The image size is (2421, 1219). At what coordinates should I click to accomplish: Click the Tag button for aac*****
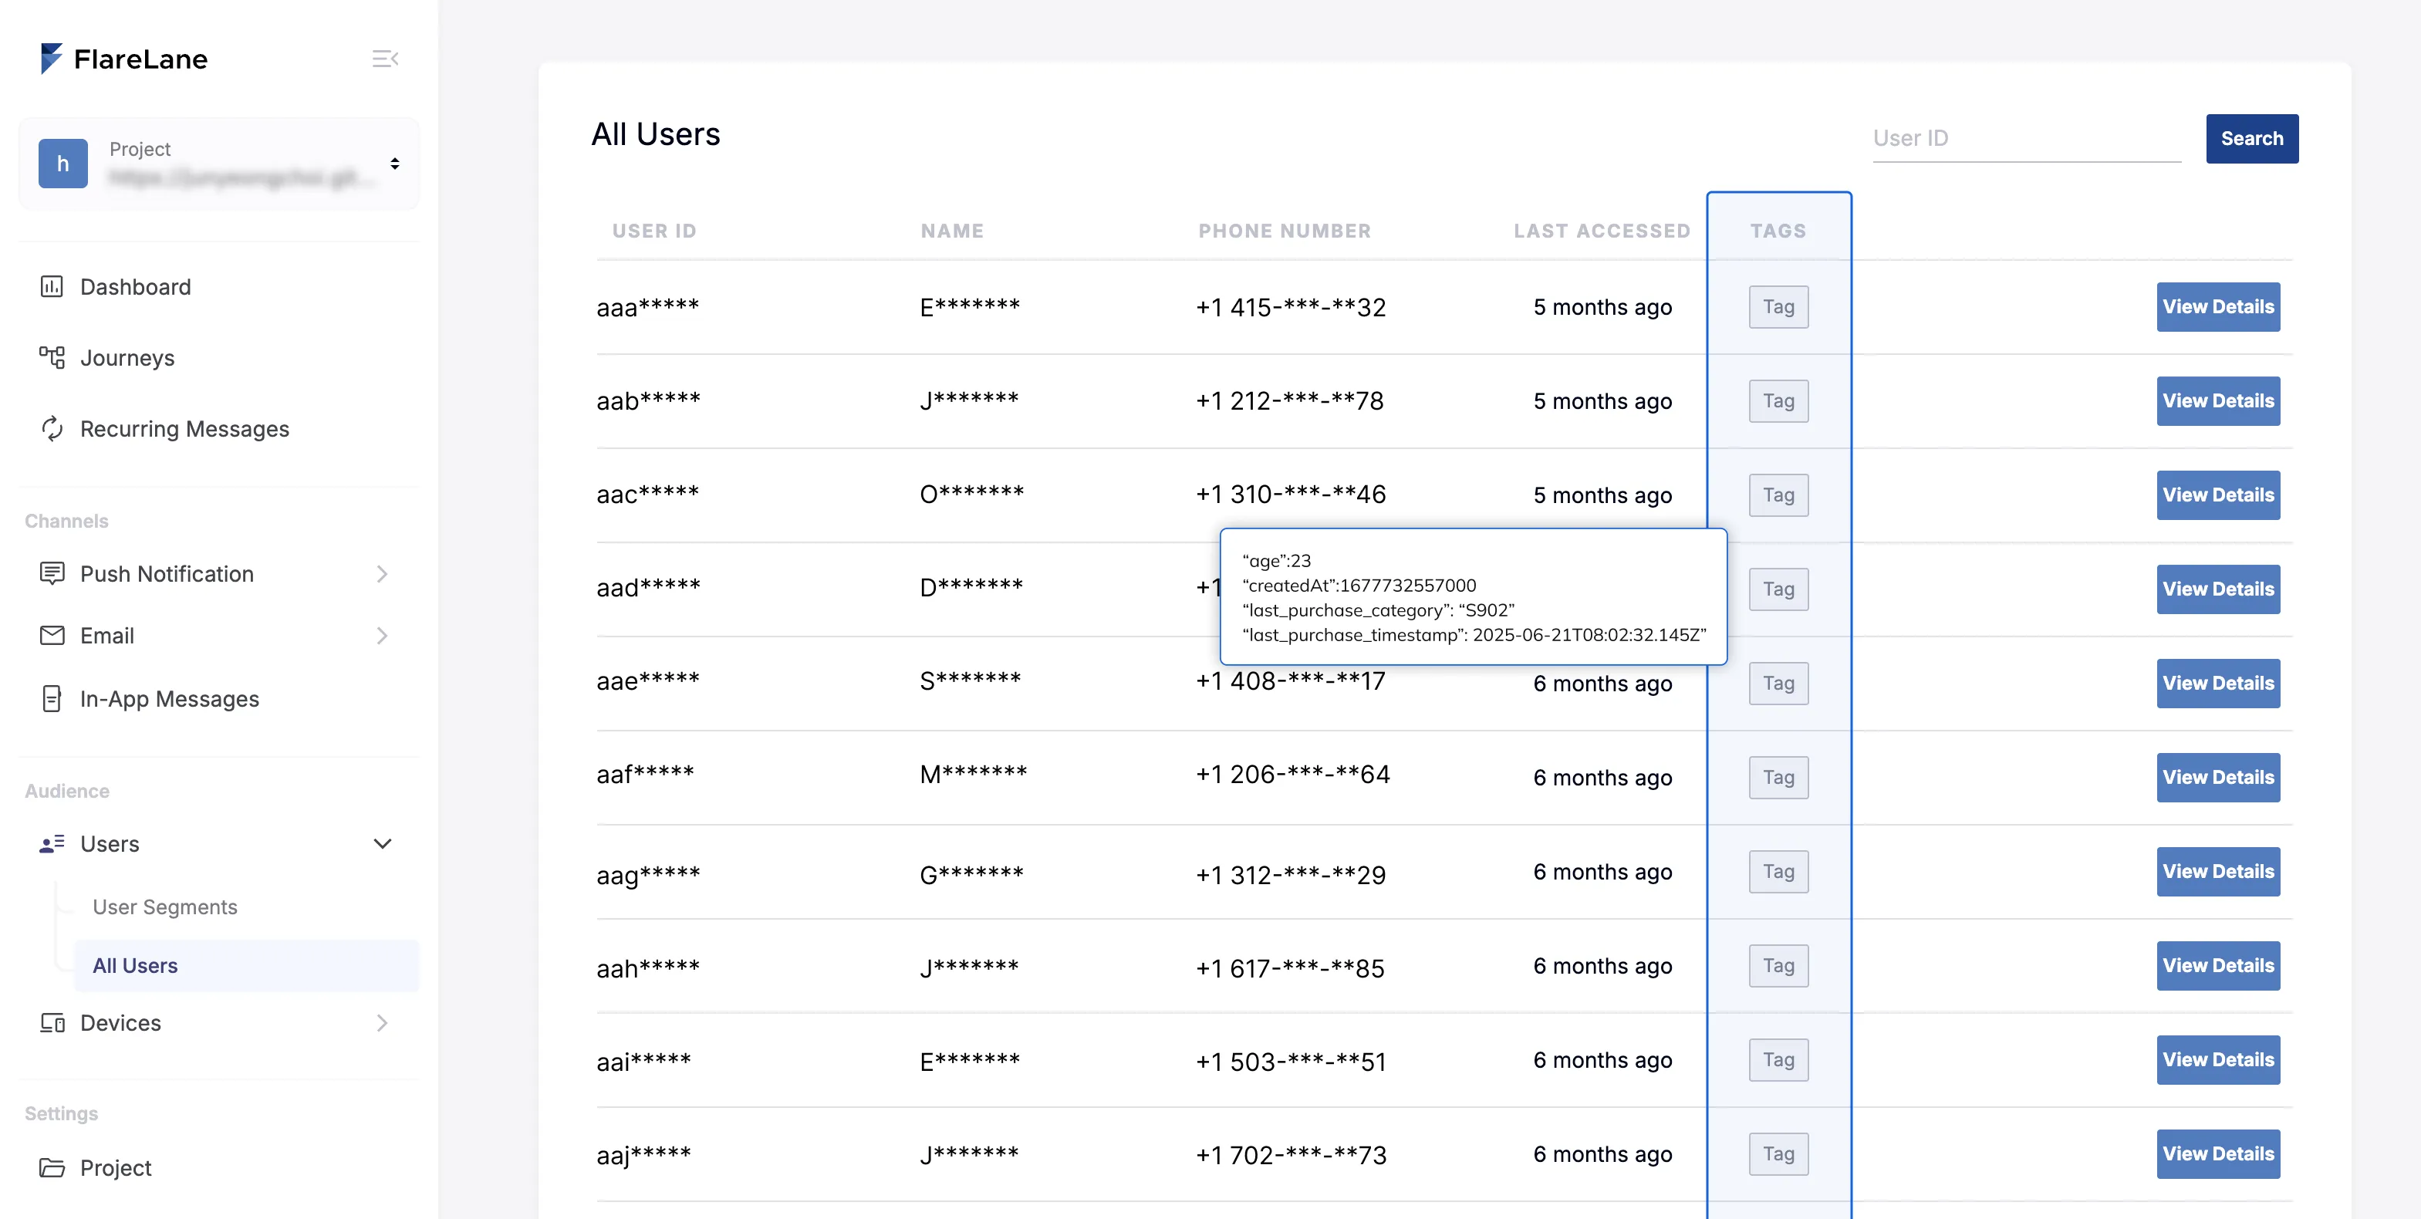click(x=1778, y=495)
